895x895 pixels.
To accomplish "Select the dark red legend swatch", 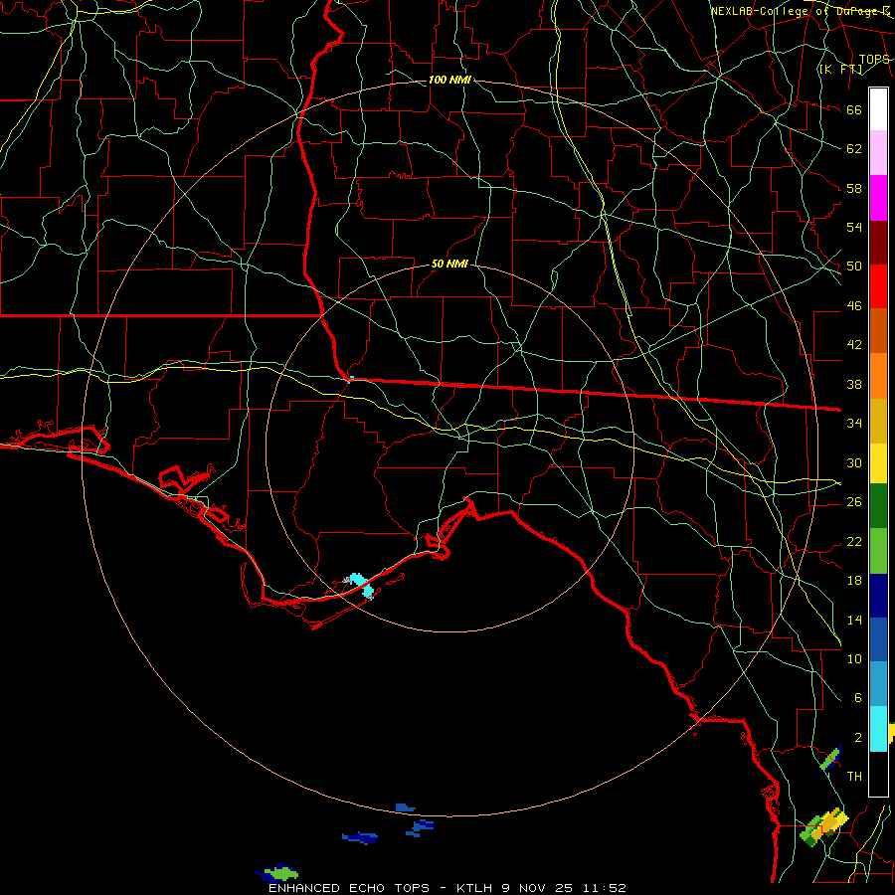I will click(878, 243).
